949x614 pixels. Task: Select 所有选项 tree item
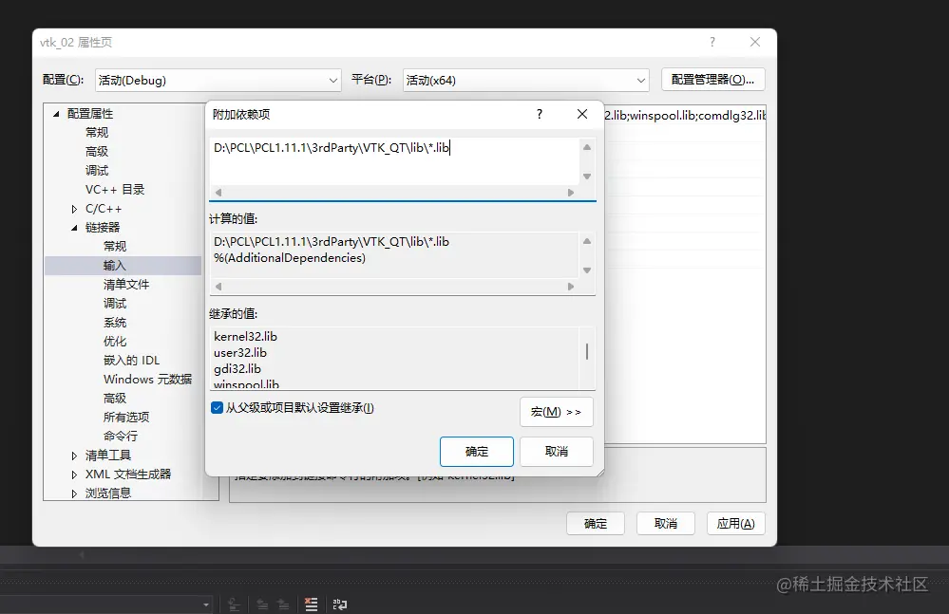[x=126, y=417]
